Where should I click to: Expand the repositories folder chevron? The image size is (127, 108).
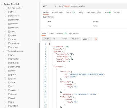coord(5,16)
